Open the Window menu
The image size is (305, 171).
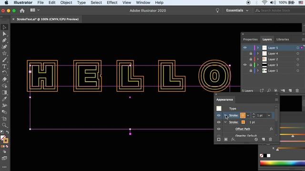click(x=143, y=2)
